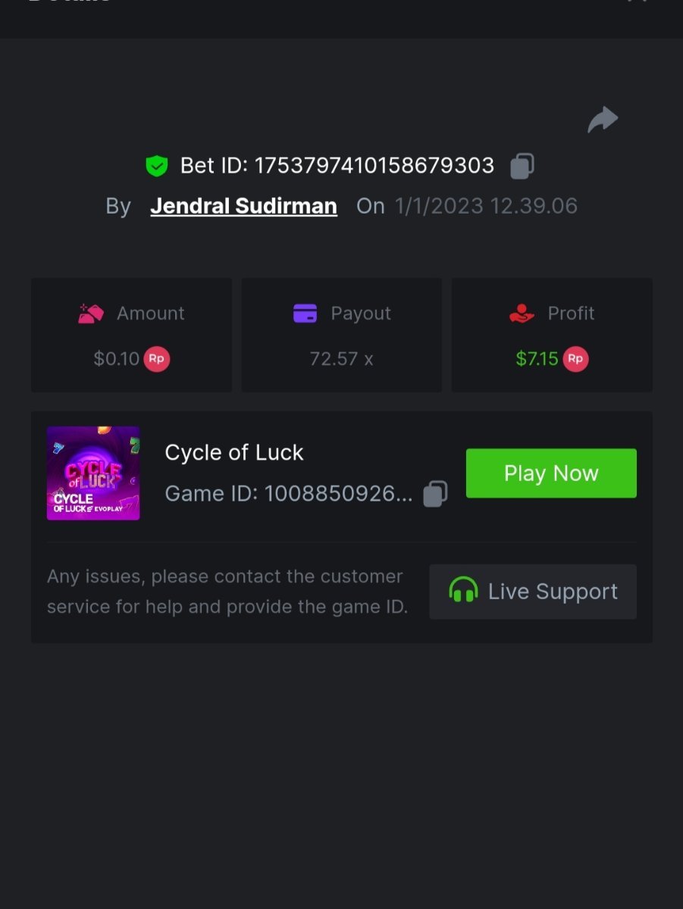
Task: Copy the Game ID using copy icon
Action: 435,494
